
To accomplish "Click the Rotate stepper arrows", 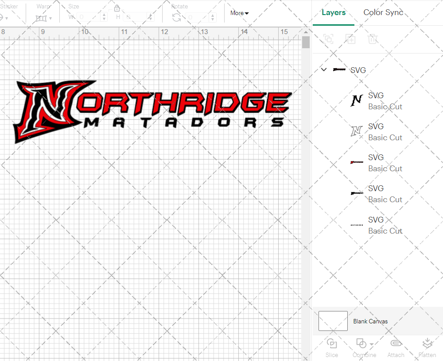I will (x=213, y=17).
